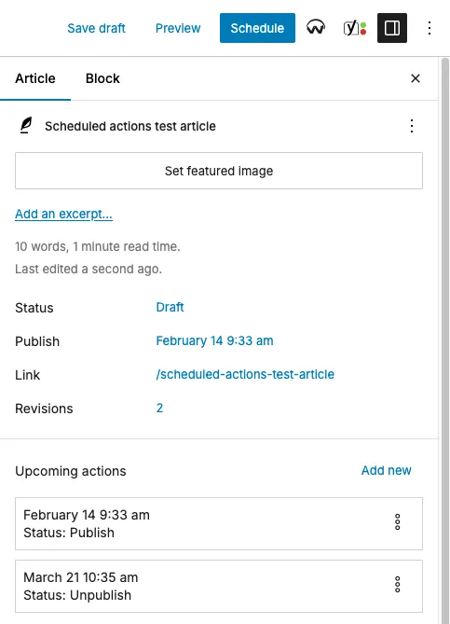Click the Upcoming actions heading
Viewport: 450px width, 624px height.
[71, 471]
